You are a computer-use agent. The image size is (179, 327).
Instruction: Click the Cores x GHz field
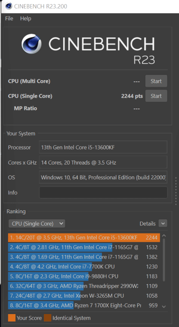click(x=103, y=162)
